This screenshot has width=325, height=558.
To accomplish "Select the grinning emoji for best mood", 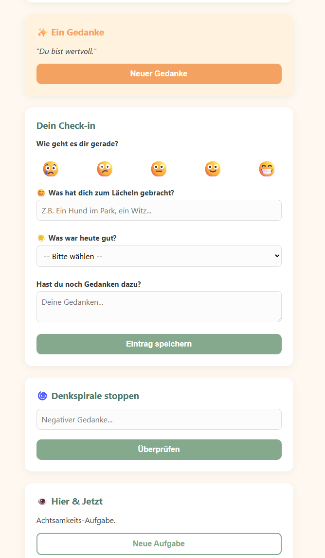I will point(267,169).
